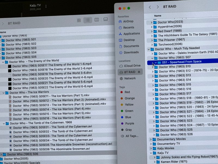Switch left Finder window to list view

point(87,20)
